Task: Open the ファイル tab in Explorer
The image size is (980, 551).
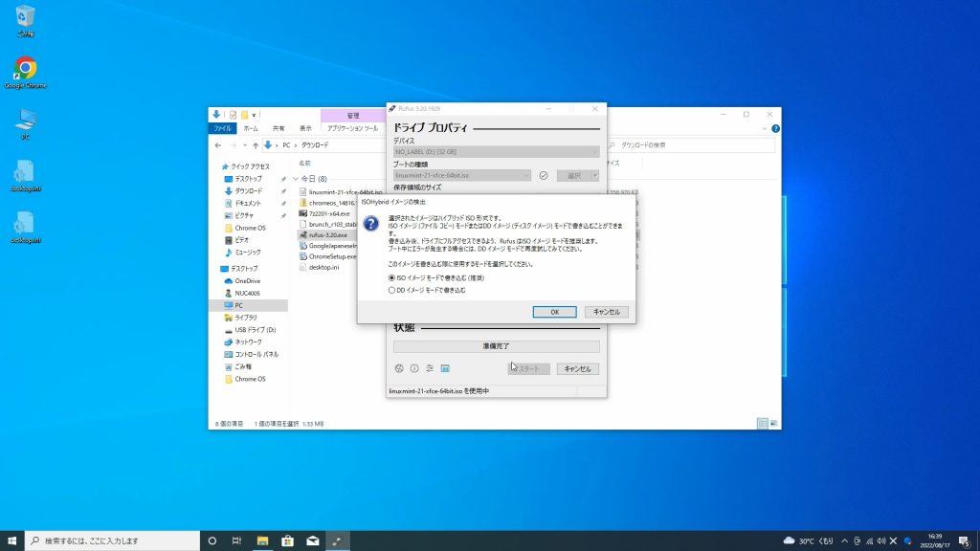Action: pyautogui.click(x=222, y=128)
